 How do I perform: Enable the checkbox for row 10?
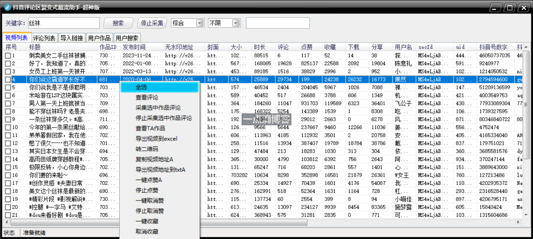8,128
